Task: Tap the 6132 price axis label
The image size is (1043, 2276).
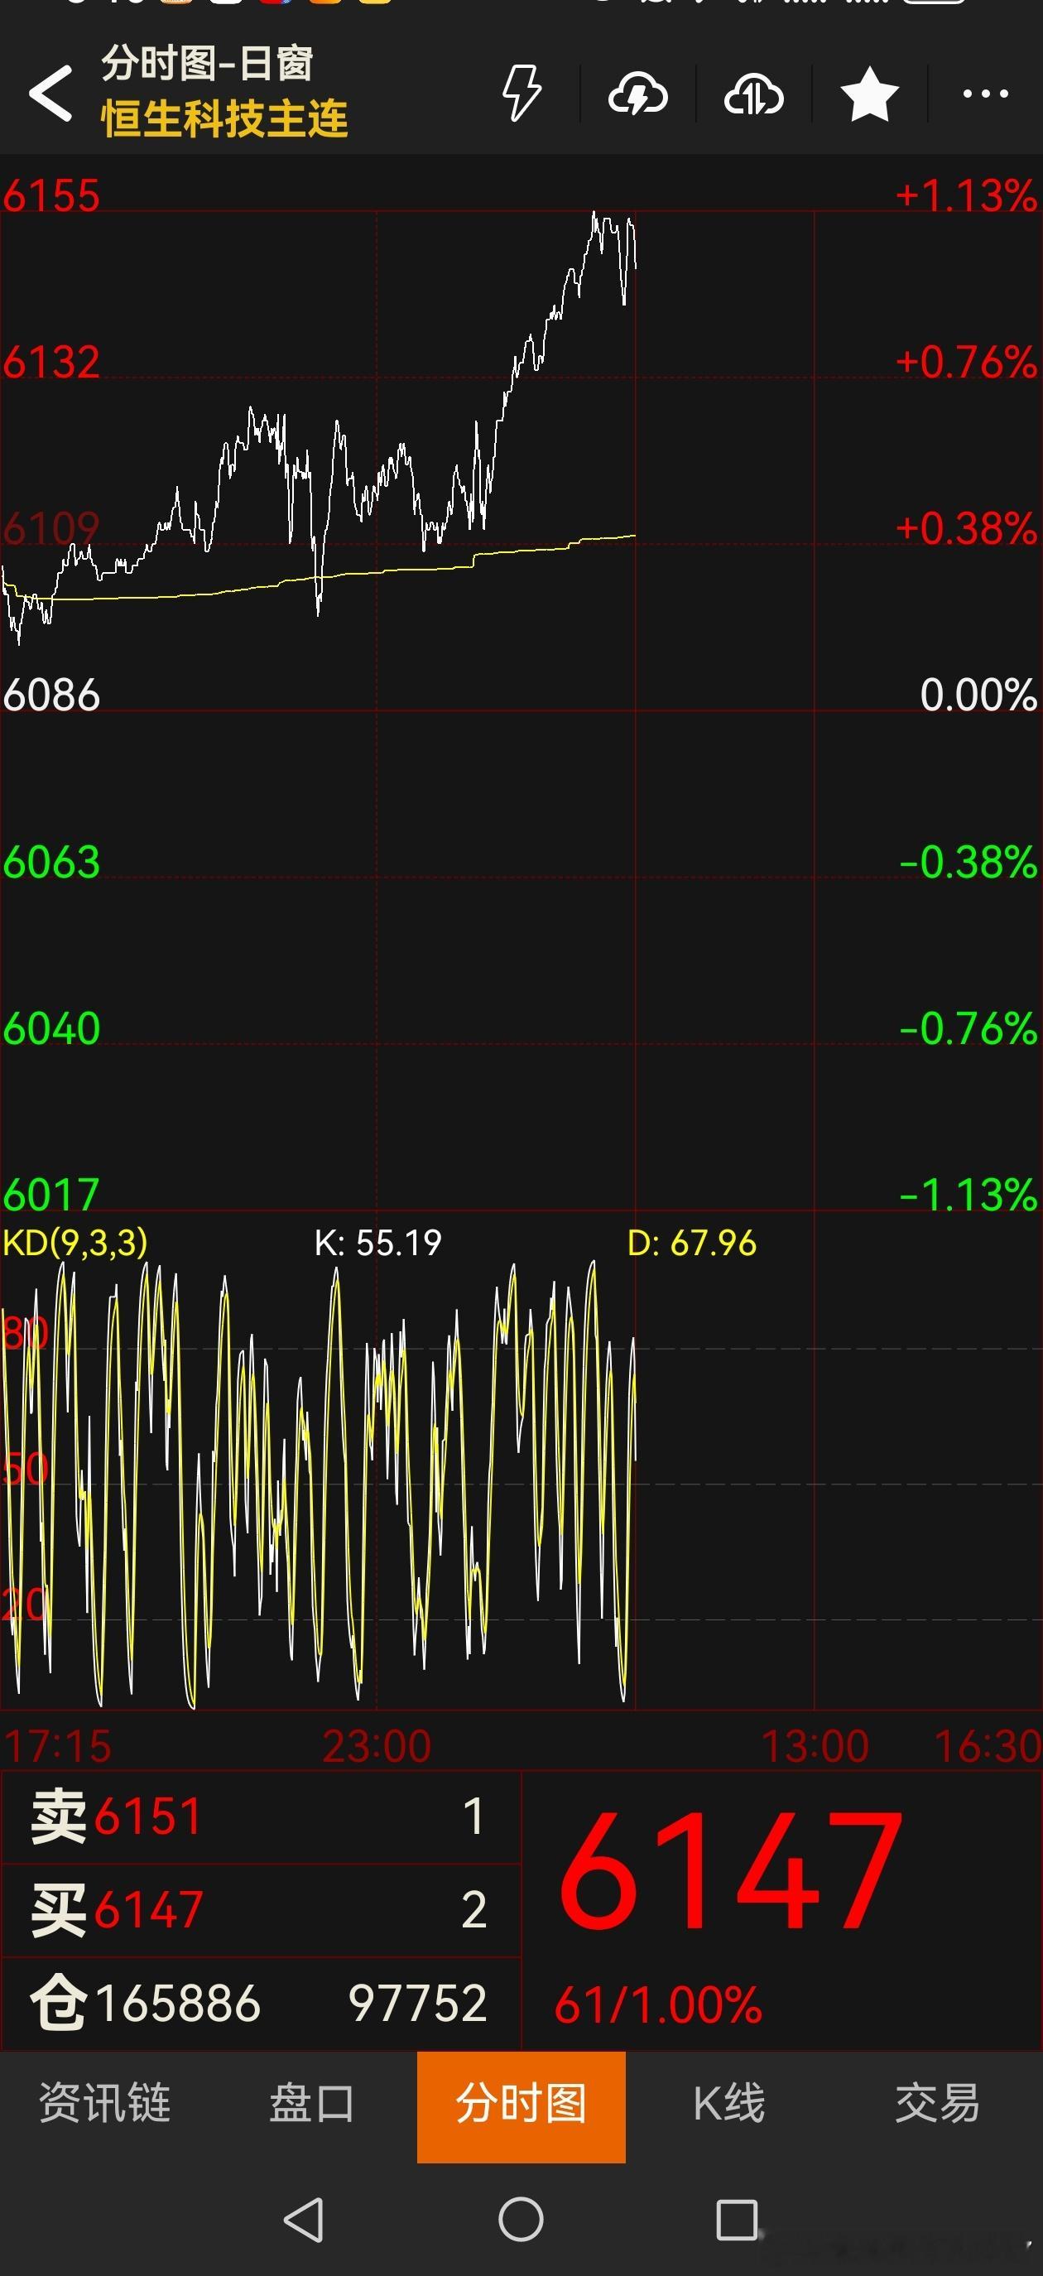Action: [51, 363]
